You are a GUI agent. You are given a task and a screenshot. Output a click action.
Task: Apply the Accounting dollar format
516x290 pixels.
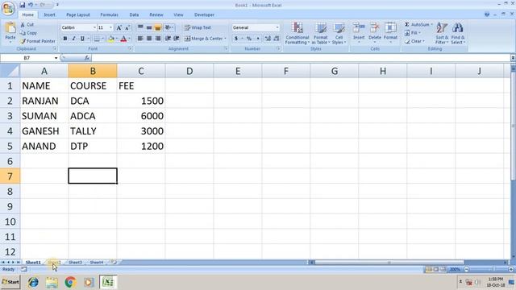236,39
